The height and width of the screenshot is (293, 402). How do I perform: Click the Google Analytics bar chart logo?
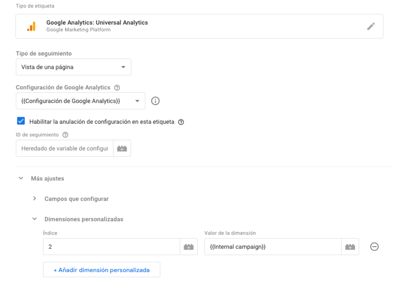tap(31, 26)
